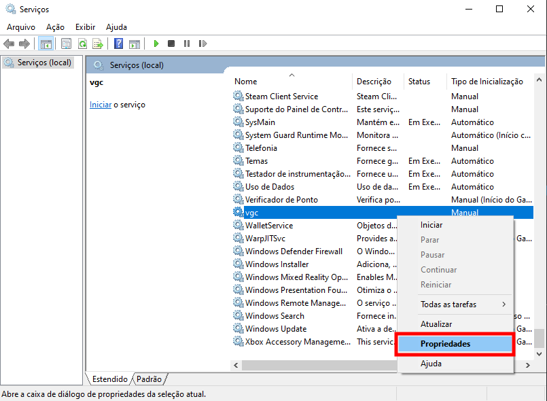Click the Forward arrow in the toolbar

pos(24,43)
